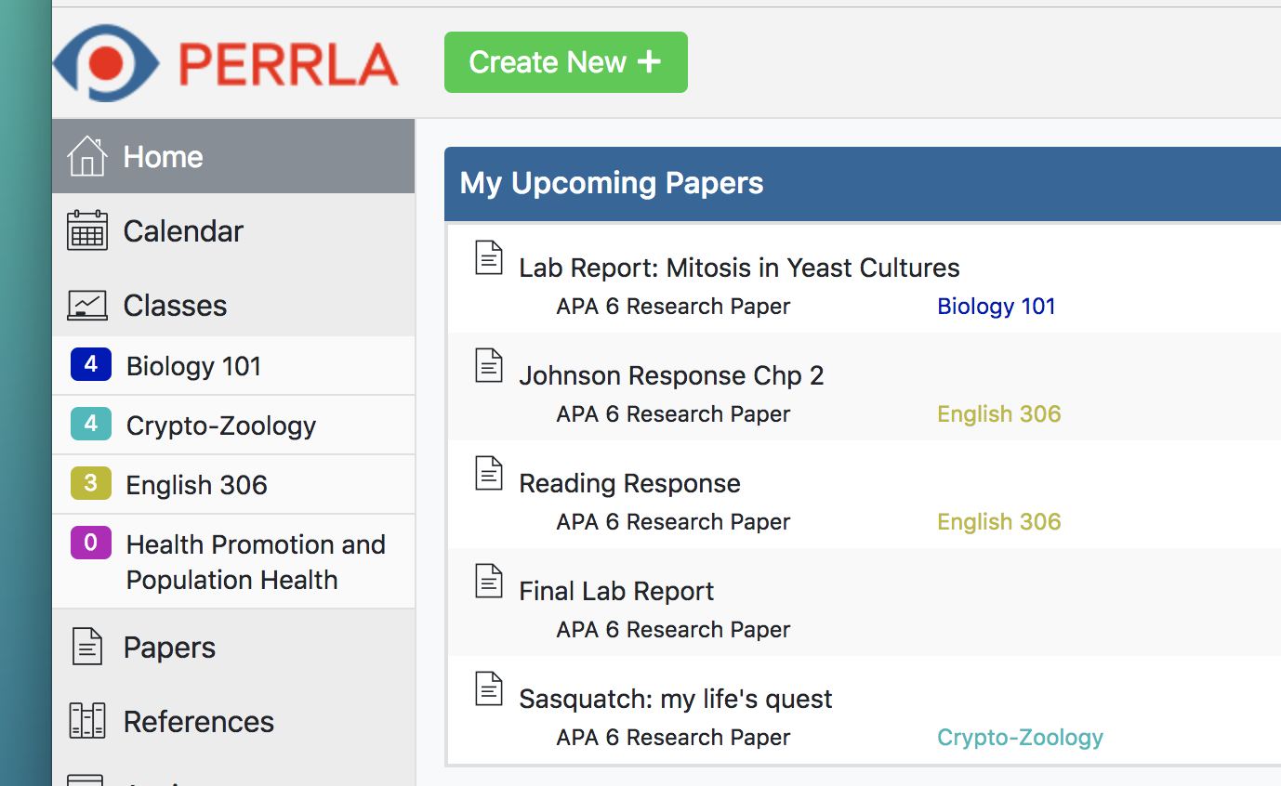Screen dimensions: 1281x786
Task: Open Papers using the document icon
Action: point(86,647)
